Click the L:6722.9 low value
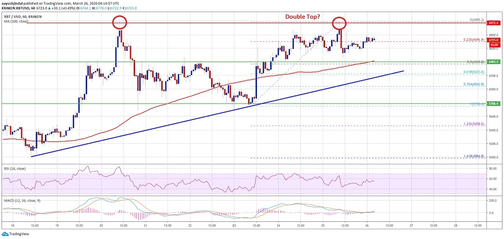 115,8
